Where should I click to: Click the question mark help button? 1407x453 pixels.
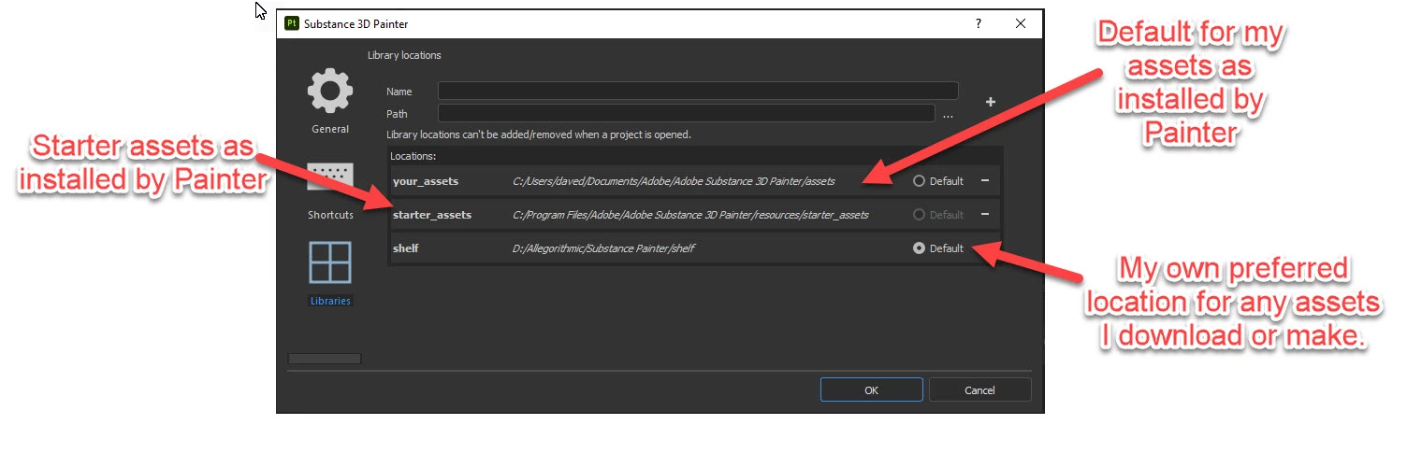pyautogui.click(x=979, y=23)
